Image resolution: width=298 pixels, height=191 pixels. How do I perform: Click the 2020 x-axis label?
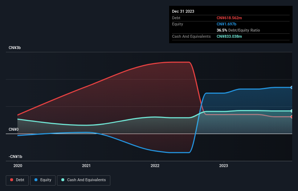pos(18,166)
